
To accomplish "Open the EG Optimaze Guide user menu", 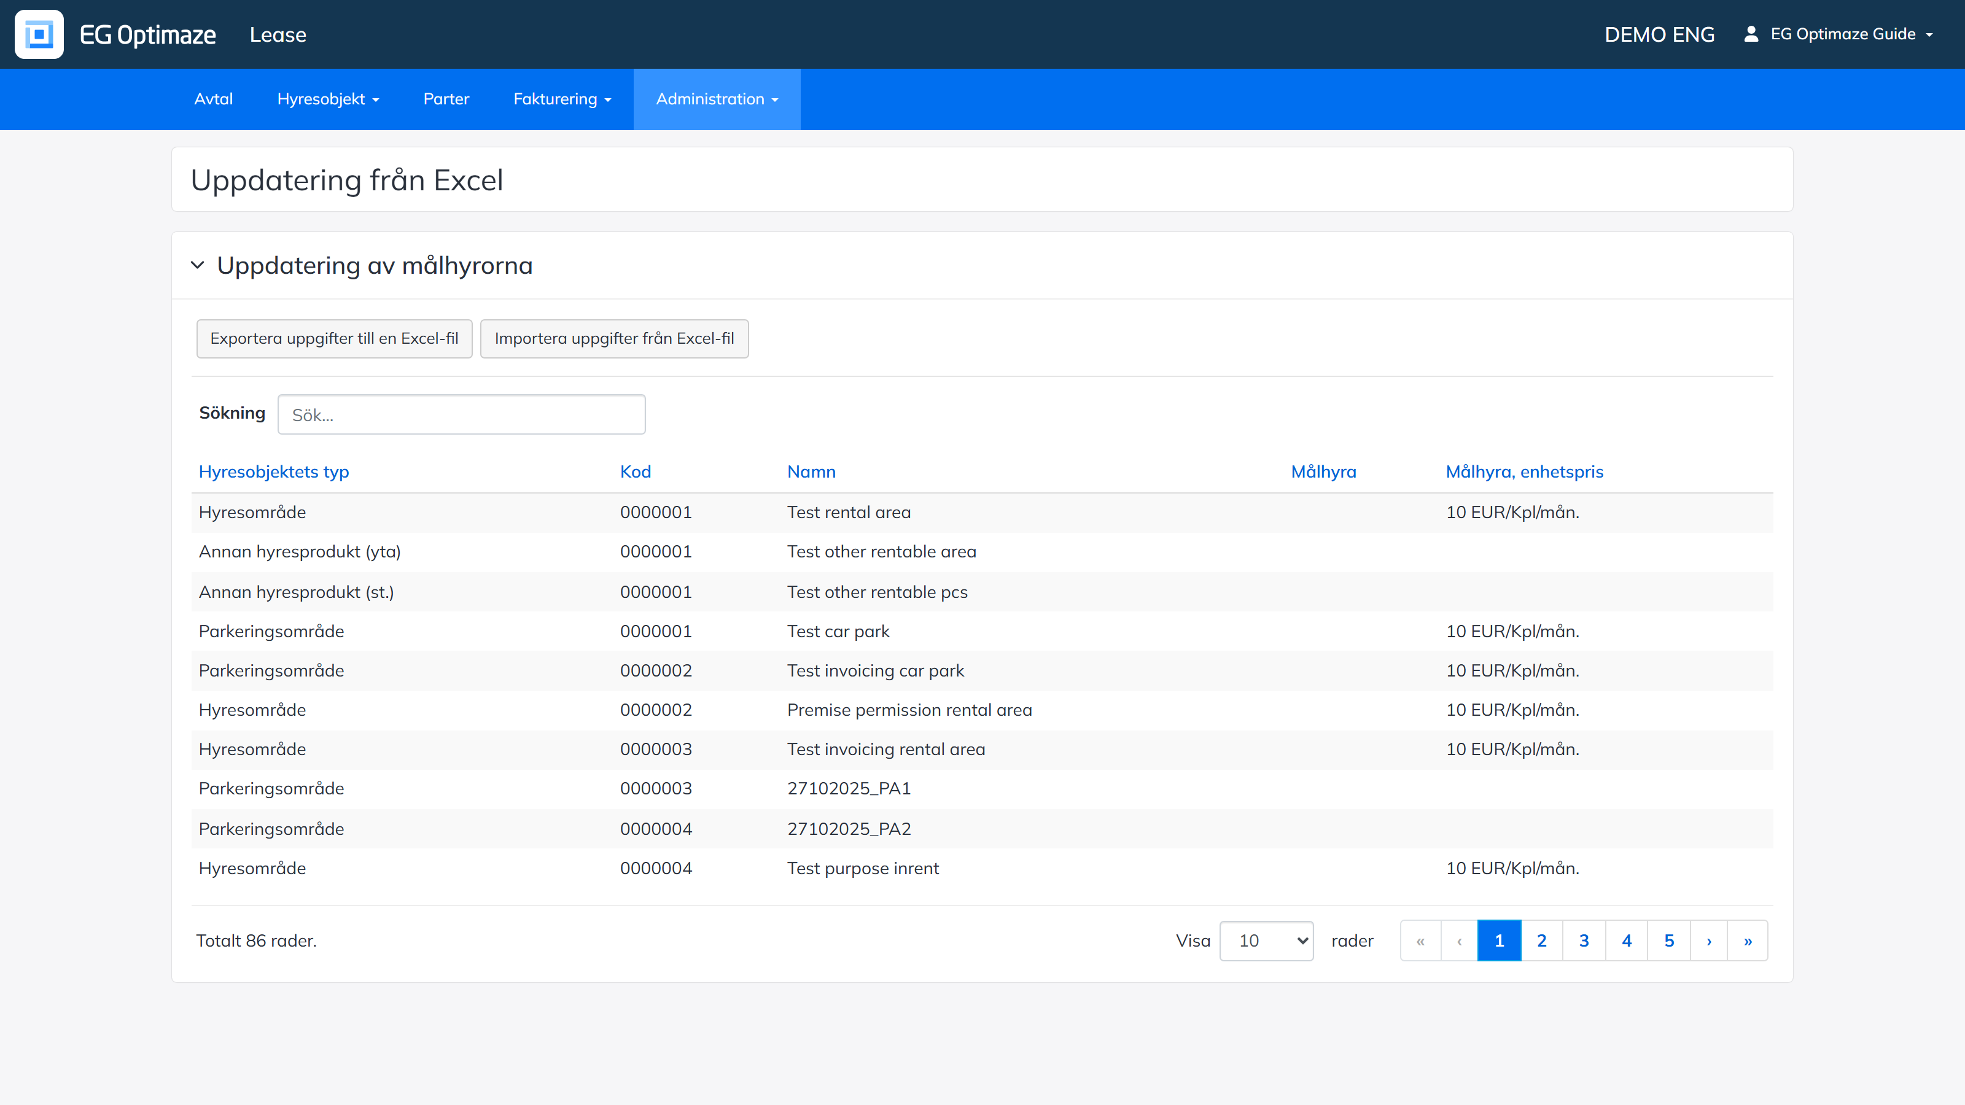I will [1851, 34].
